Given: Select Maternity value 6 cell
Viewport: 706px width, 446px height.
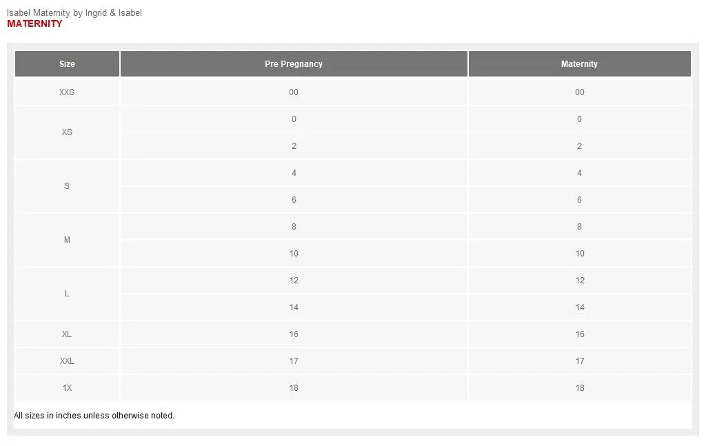Looking at the screenshot, I should click(x=579, y=200).
